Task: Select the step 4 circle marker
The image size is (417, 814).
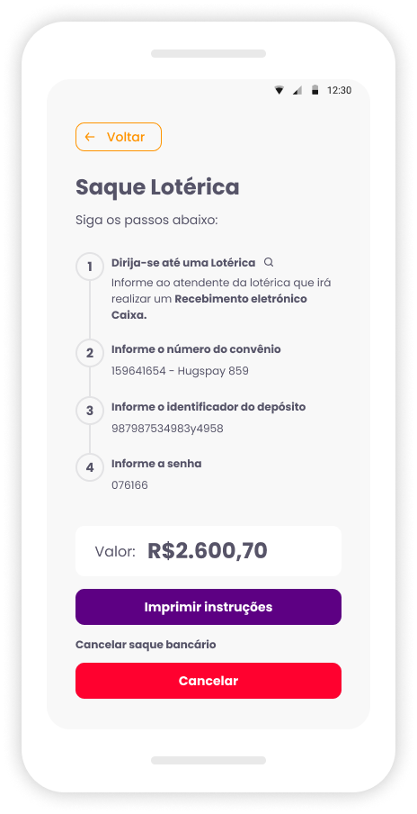Action: point(90,467)
